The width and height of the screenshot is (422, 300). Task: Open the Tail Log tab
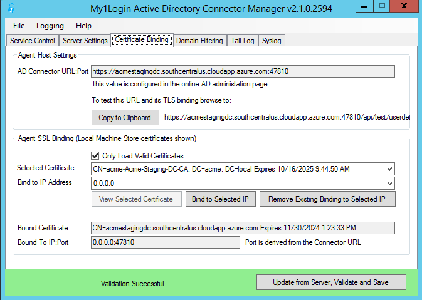243,41
